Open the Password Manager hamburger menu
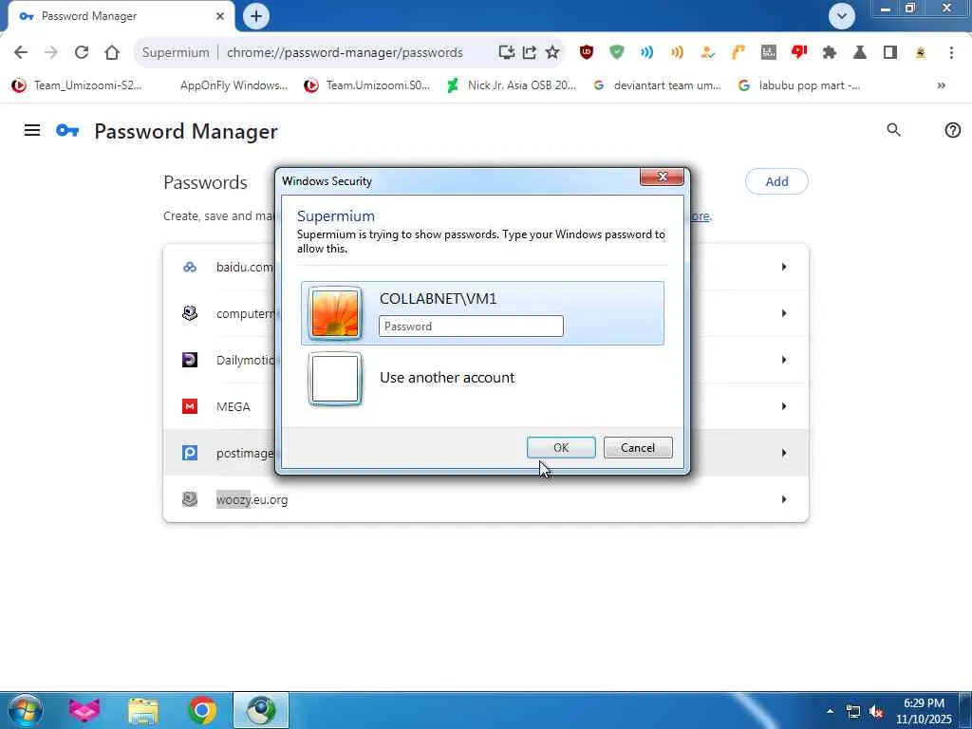The width and height of the screenshot is (972, 729). coord(32,130)
